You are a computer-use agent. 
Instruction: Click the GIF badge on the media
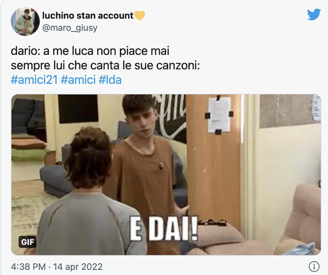click(28, 242)
